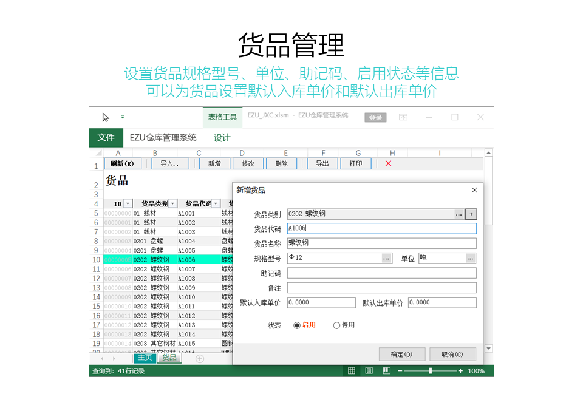Open the ellipsis button next to 规格型号

tap(387, 258)
